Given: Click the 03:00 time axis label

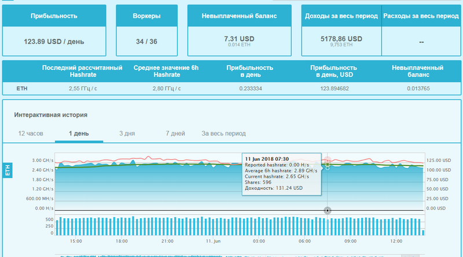Looking at the screenshot, I should coord(259,241).
